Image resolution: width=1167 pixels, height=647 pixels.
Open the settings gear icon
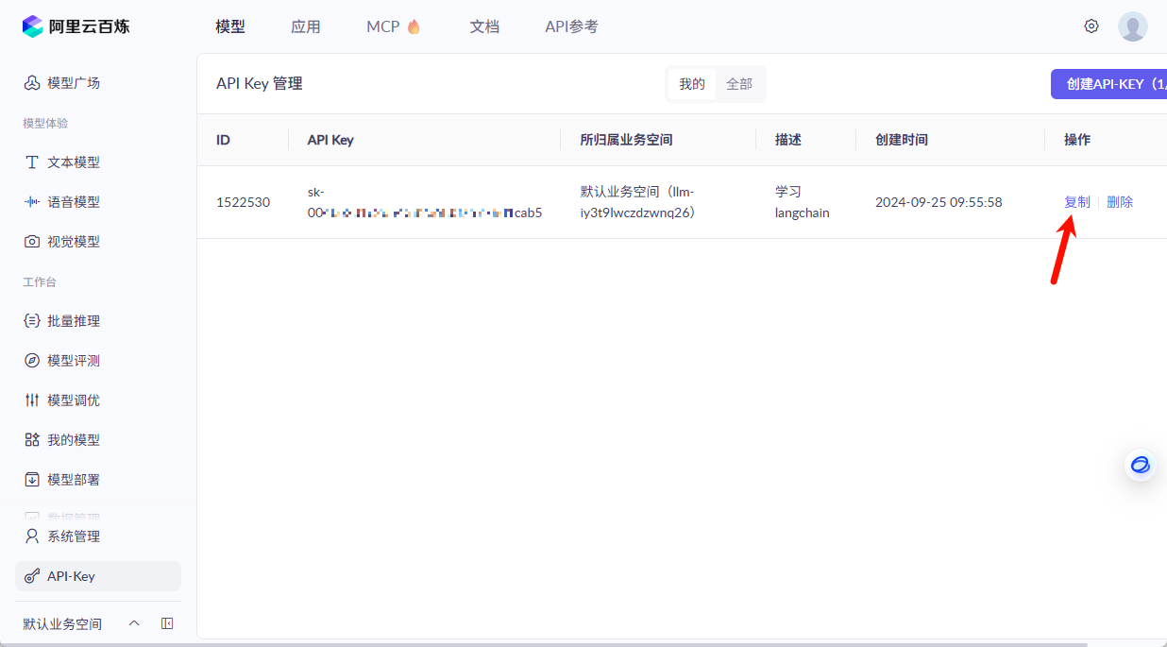(x=1091, y=26)
